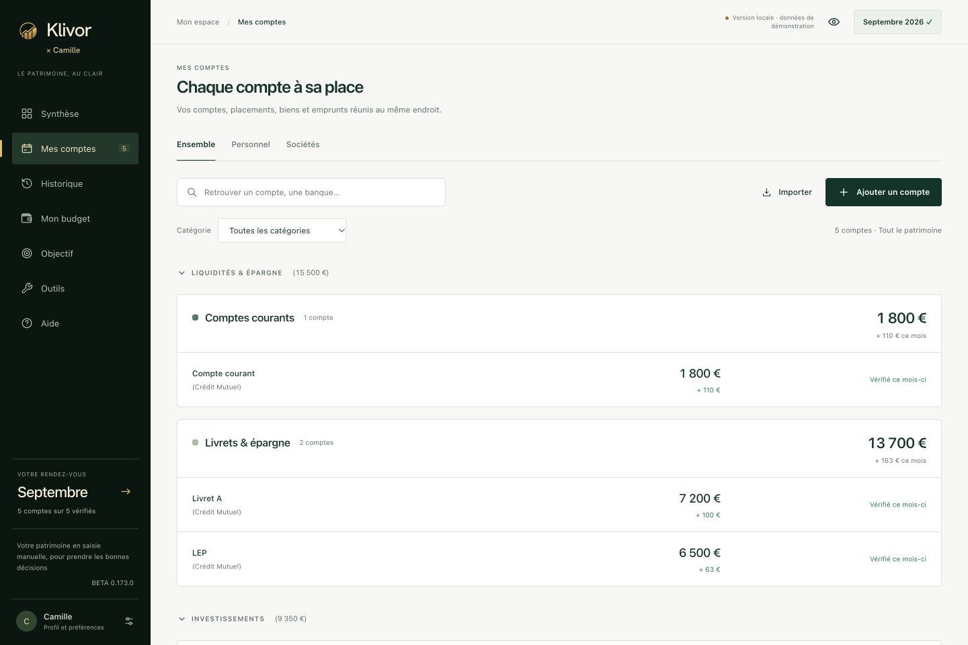This screenshot has height=645, width=968.
Task: Click the Importer download icon
Action: pyautogui.click(x=766, y=192)
